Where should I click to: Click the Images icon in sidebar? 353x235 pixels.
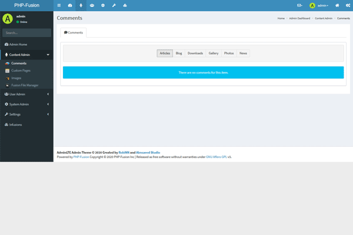[8, 78]
